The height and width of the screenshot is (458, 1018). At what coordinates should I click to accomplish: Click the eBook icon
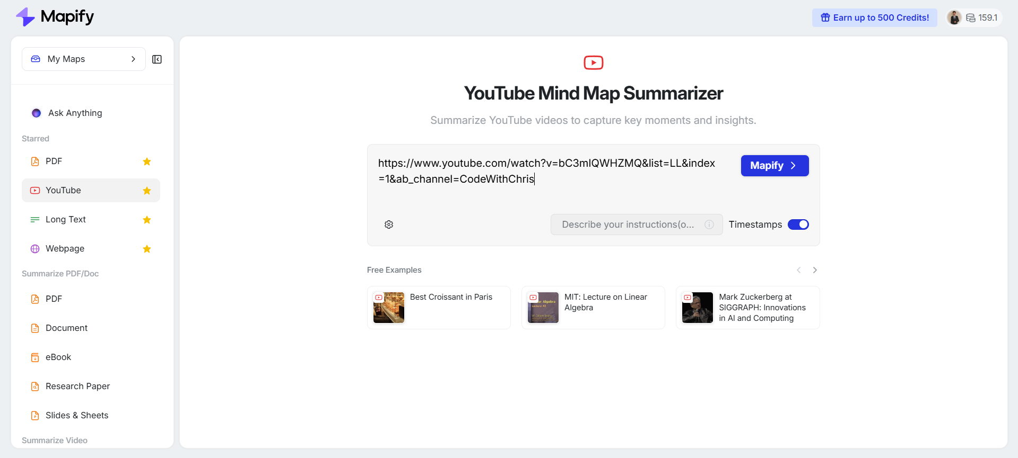tap(35, 357)
